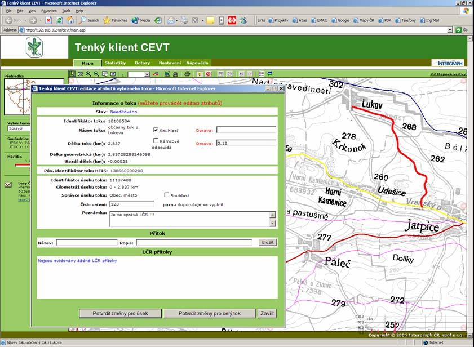Click Potvrdit změny pro celý tok button
The height and width of the screenshot is (347, 474).
(x=210, y=313)
